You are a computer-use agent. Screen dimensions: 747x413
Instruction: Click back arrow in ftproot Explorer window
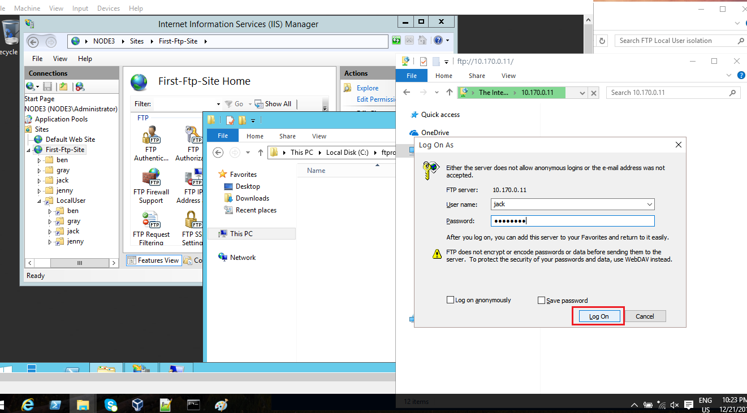219,153
